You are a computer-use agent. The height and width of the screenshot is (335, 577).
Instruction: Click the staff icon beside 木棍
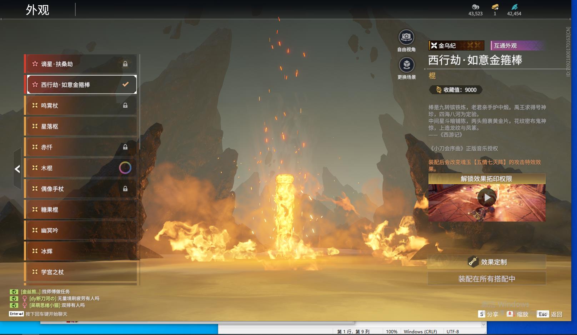[x=35, y=168]
